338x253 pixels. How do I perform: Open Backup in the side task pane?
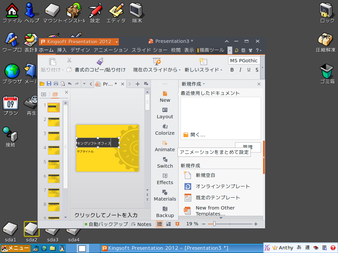coord(165,212)
